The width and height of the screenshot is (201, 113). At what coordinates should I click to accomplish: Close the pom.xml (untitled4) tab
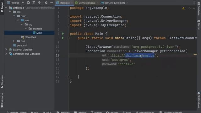pos(127,3)
